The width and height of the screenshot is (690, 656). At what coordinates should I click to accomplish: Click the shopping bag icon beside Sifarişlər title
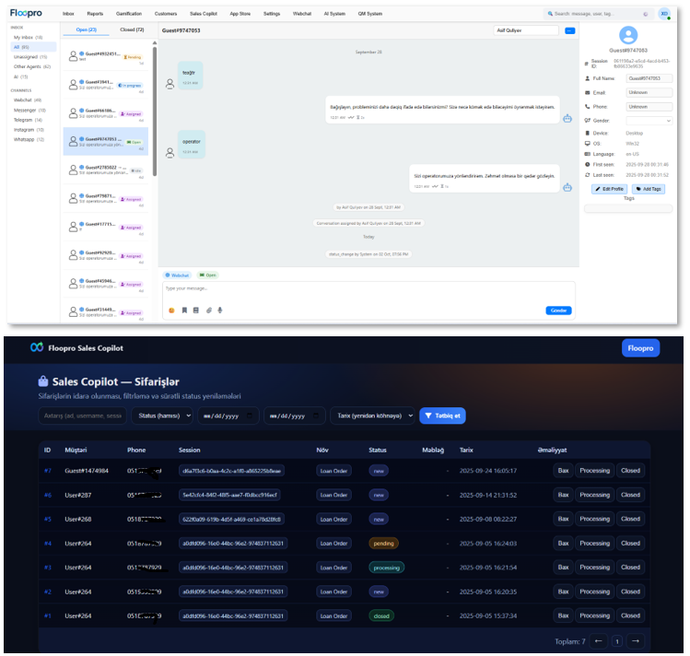[43, 381]
